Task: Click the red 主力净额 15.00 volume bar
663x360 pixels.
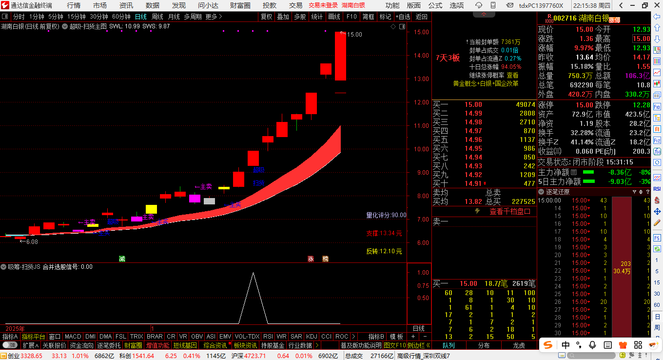Action: tap(622, 266)
